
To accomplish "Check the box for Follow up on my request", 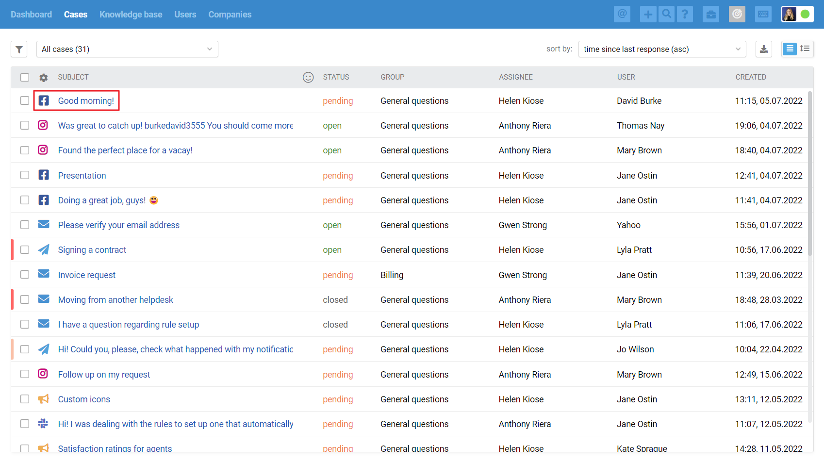I will coord(25,374).
